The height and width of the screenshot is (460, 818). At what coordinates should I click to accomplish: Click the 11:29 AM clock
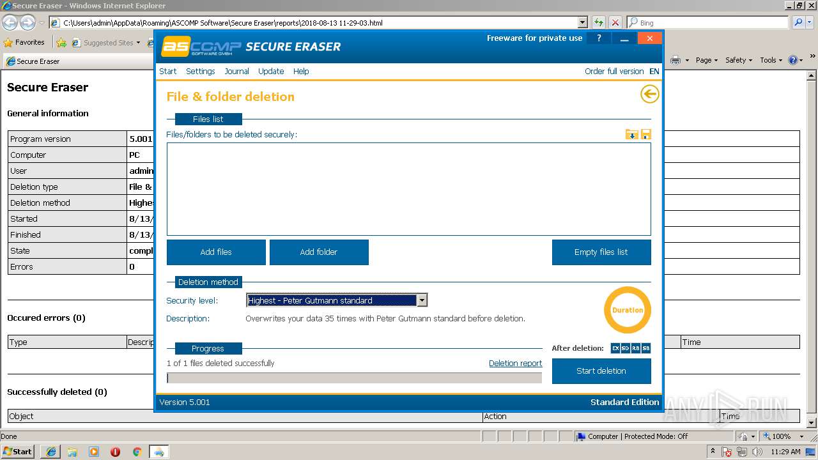[x=786, y=452]
